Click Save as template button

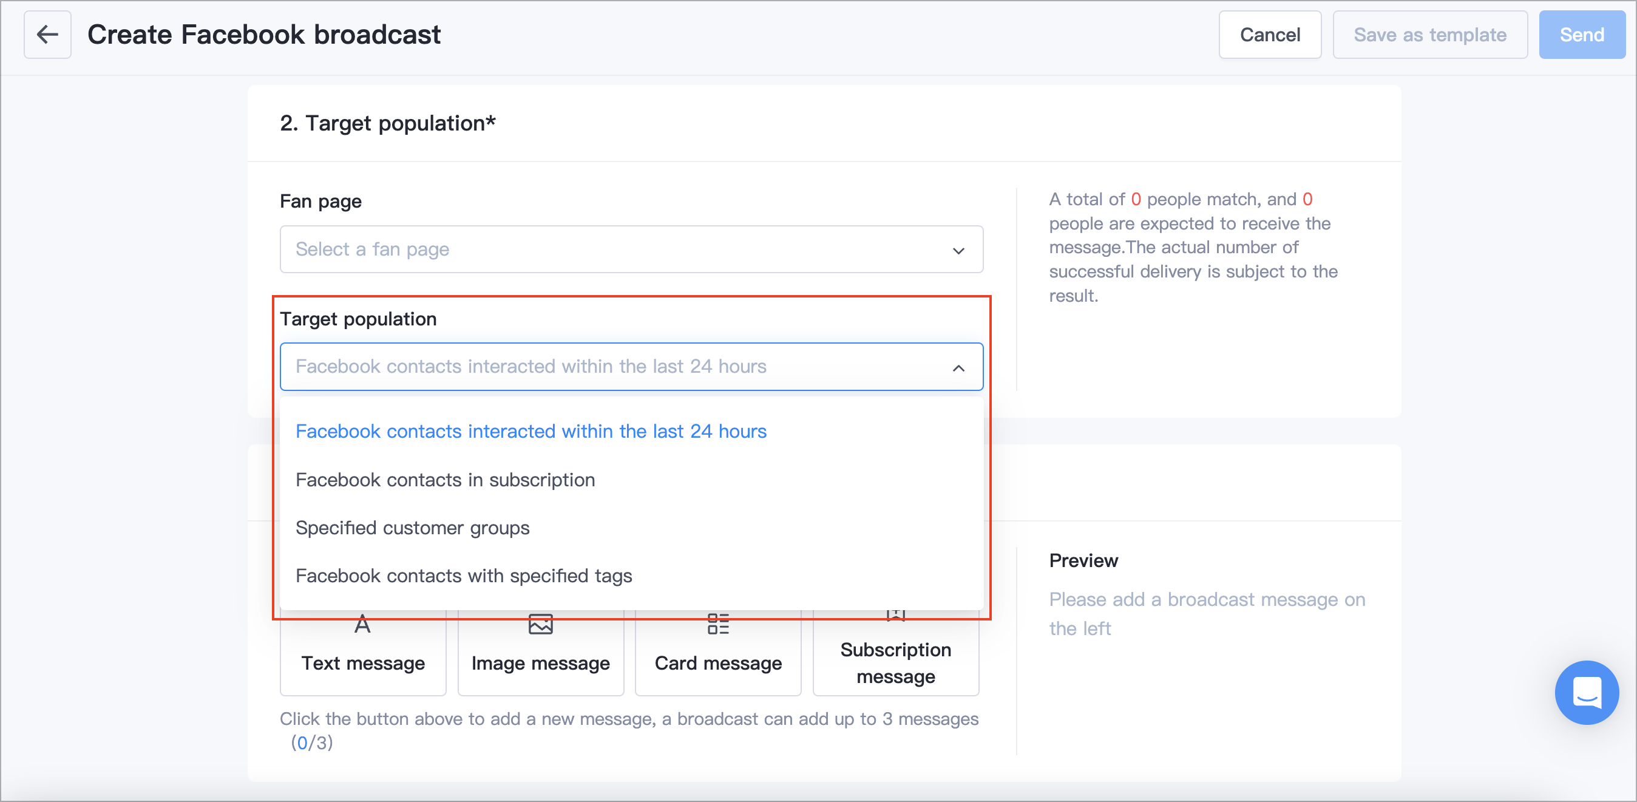[1430, 35]
